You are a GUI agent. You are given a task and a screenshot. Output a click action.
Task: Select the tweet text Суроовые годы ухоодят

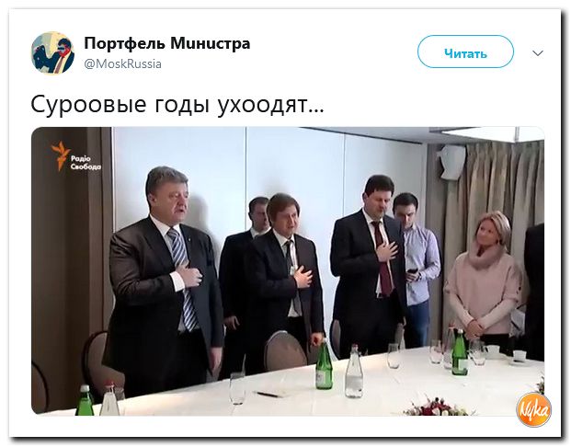coord(177,105)
